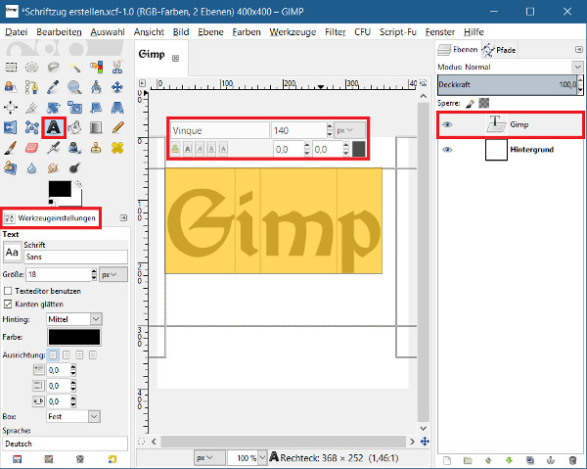The image size is (587, 469).
Task: Select the Measure compass tool
Action: click(x=97, y=87)
